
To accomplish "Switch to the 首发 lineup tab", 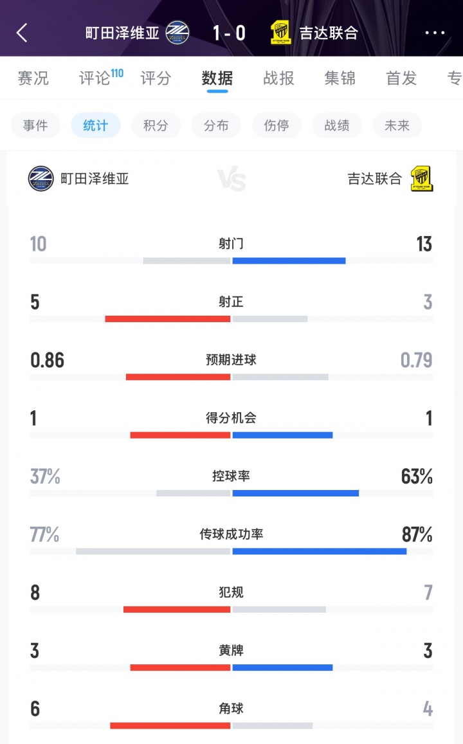I will pyautogui.click(x=401, y=78).
